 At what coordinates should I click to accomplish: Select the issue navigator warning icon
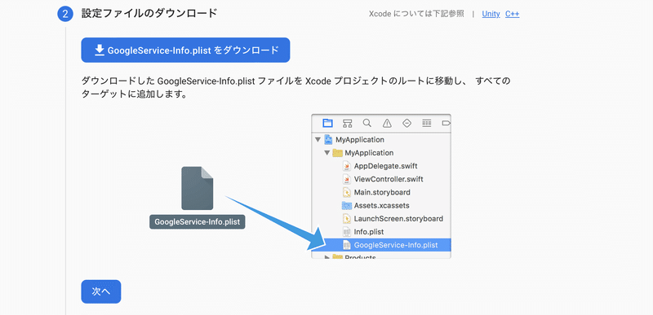click(387, 123)
